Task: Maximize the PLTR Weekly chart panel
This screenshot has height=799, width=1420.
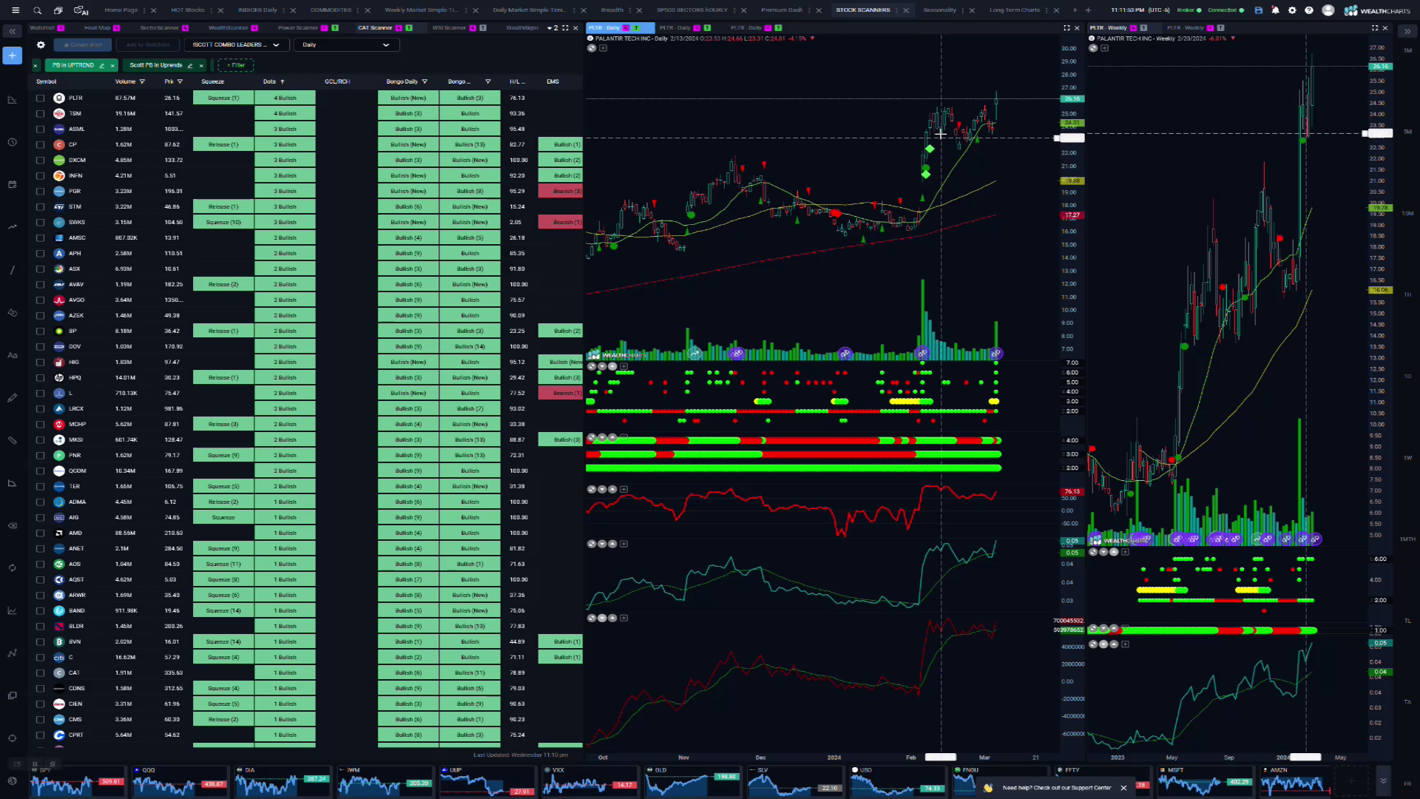Action: 1375,28
